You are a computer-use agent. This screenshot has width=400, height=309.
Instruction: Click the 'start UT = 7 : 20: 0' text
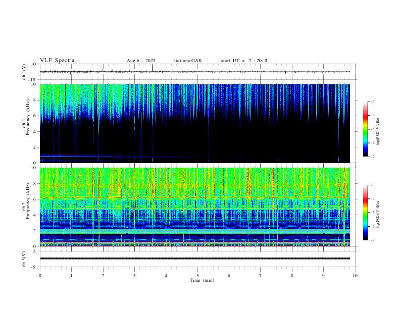[x=244, y=61]
